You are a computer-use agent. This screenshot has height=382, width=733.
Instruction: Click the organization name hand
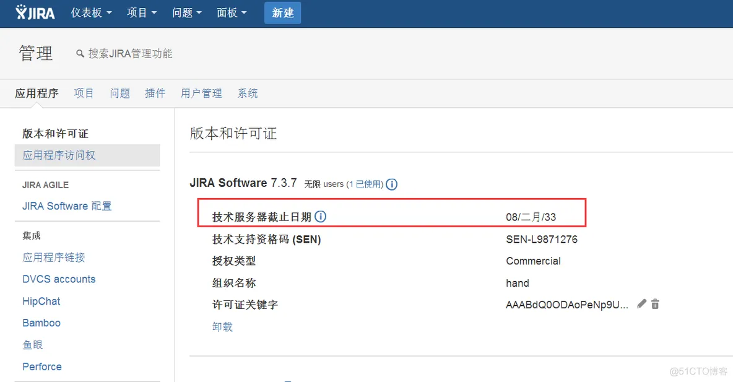tap(518, 283)
